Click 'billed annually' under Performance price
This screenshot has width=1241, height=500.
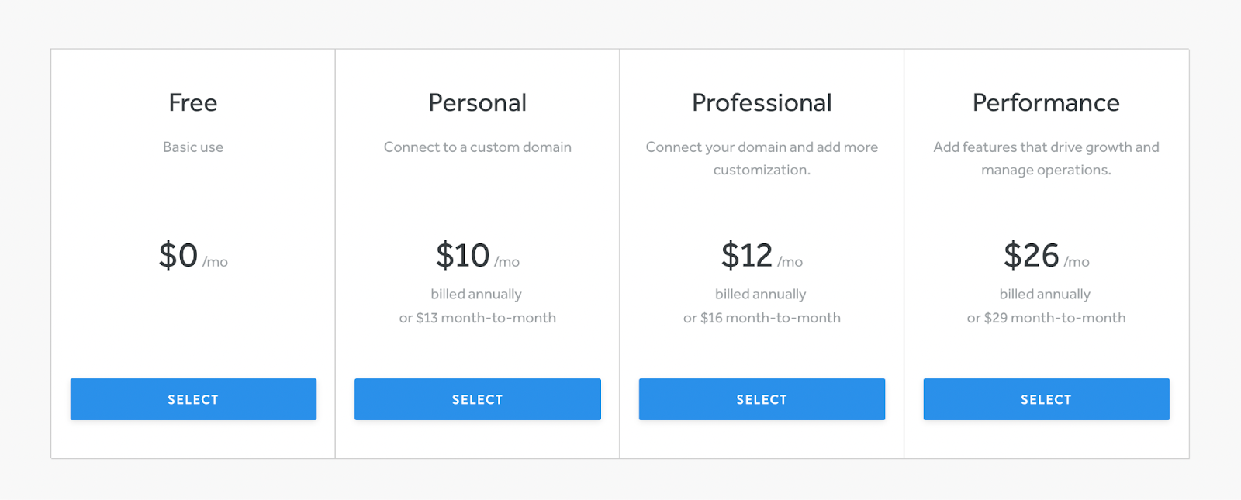(1045, 295)
